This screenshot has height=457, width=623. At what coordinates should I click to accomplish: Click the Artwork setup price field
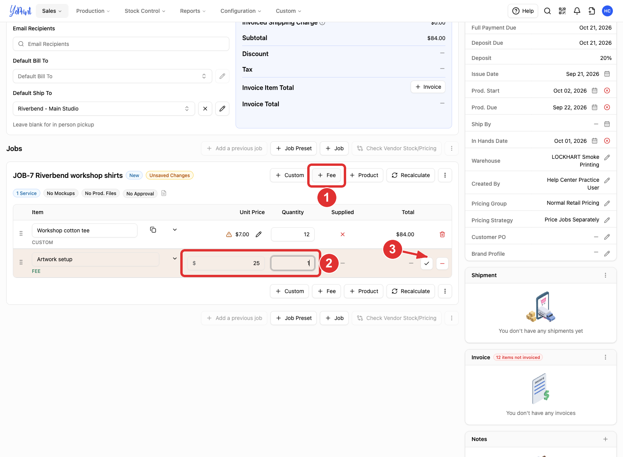[226, 263]
